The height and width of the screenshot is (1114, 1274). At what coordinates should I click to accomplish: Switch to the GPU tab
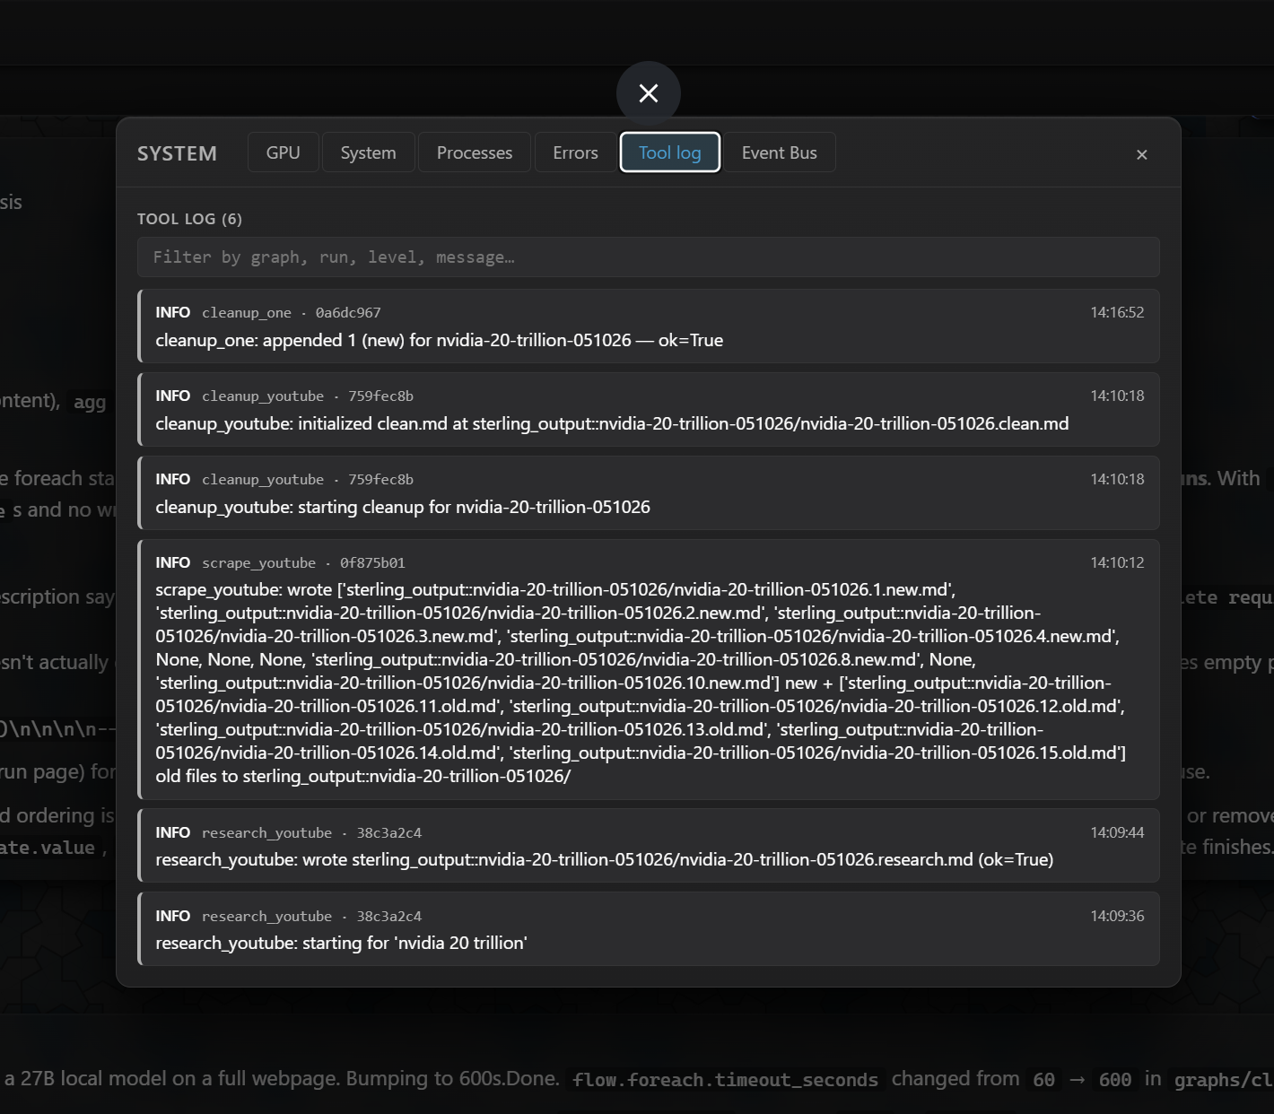point(284,152)
